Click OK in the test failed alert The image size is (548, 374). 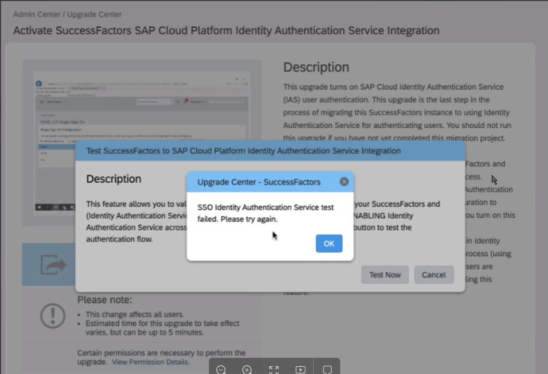pyautogui.click(x=329, y=244)
